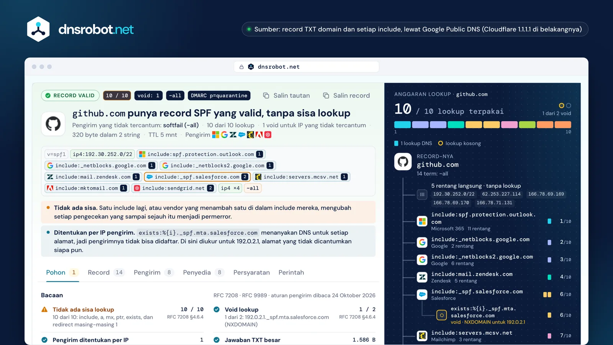Click the include:sendgrid.net record chip

(x=174, y=188)
